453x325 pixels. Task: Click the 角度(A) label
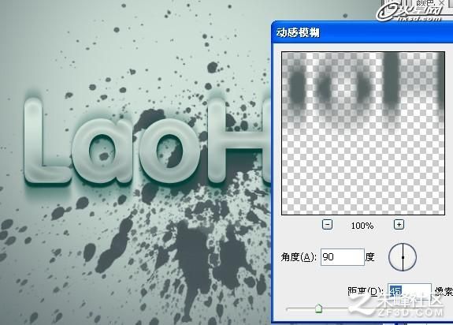[x=299, y=256]
